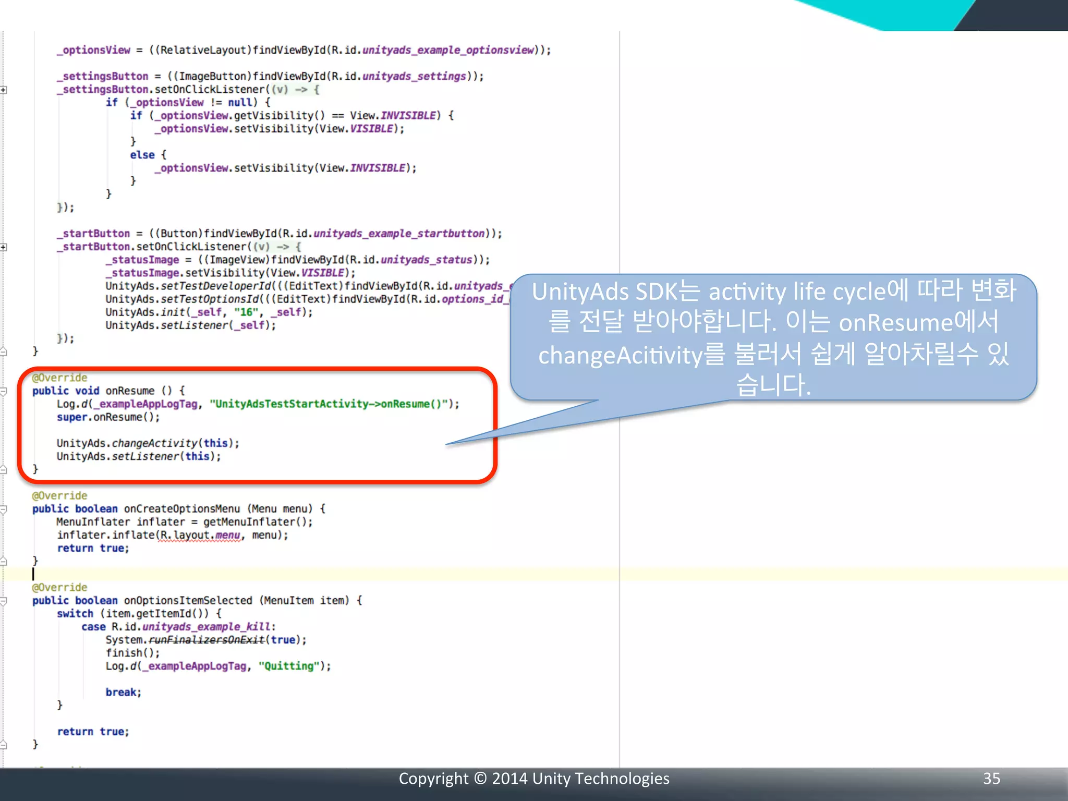Expand the folded _settingsButton click listener lambda

[x=4, y=90]
